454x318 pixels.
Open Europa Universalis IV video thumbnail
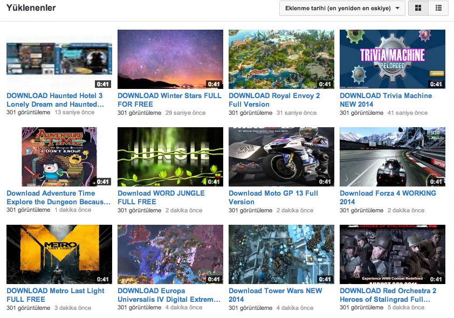(170, 254)
